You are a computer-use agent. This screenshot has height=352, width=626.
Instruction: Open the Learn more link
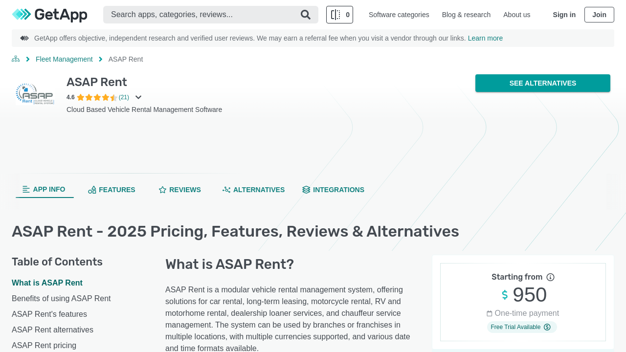click(485, 38)
